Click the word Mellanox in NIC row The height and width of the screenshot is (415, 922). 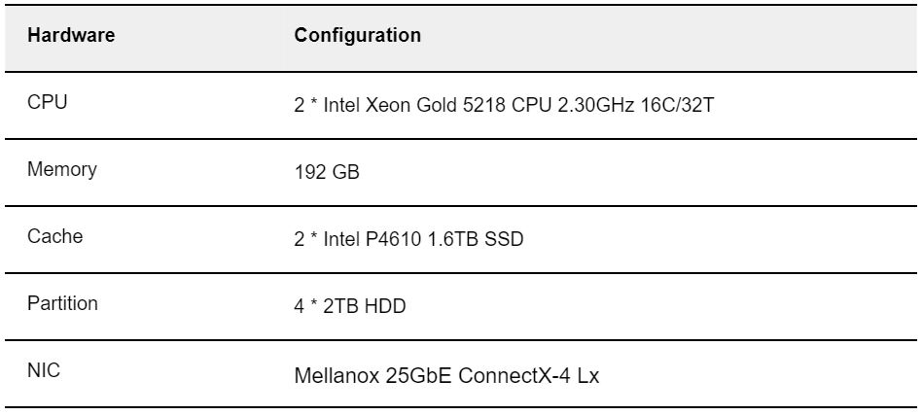[337, 375]
